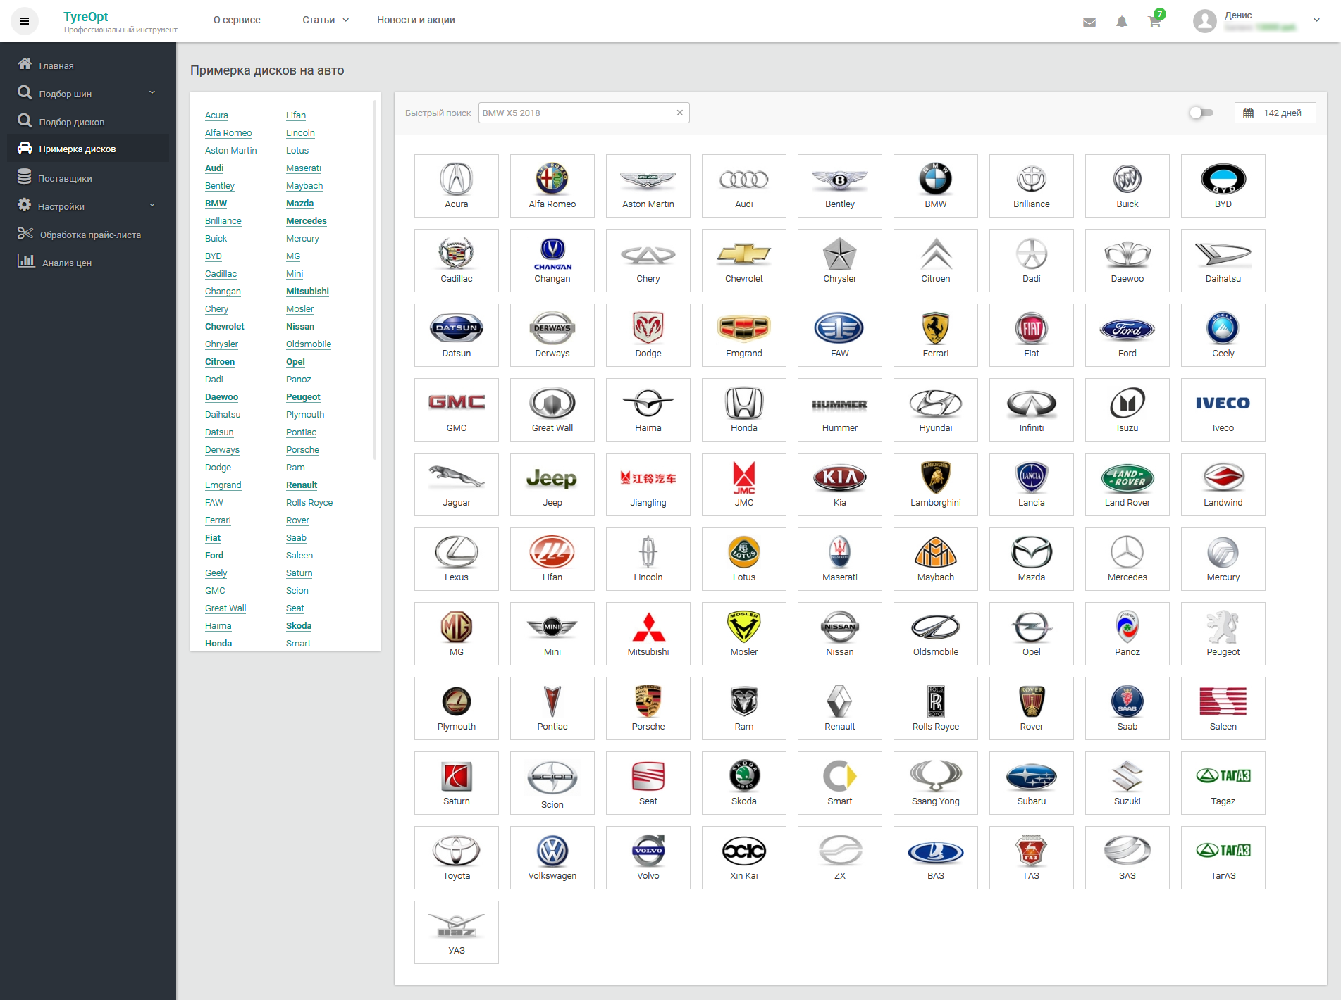The width and height of the screenshot is (1341, 1000).
Task: Choose the Ford logo tile
Action: [x=1127, y=335]
